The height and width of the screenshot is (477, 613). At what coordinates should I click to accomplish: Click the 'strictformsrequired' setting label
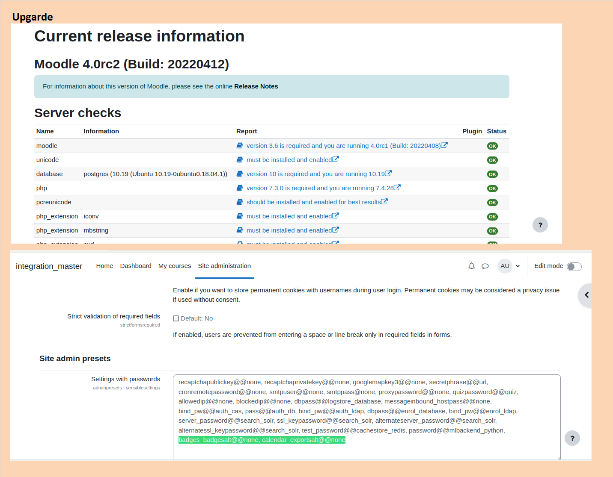point(140,325)
